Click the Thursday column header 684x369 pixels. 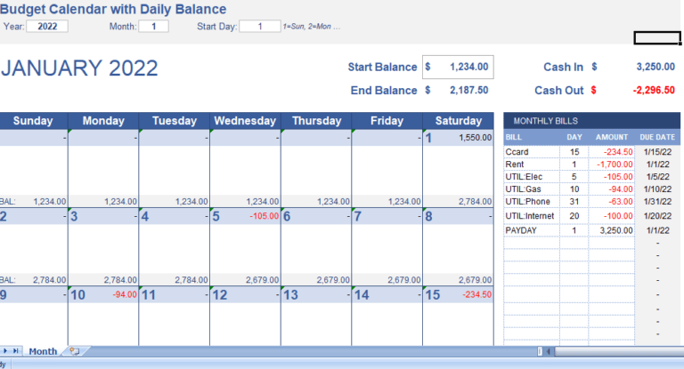coord(316,121)
